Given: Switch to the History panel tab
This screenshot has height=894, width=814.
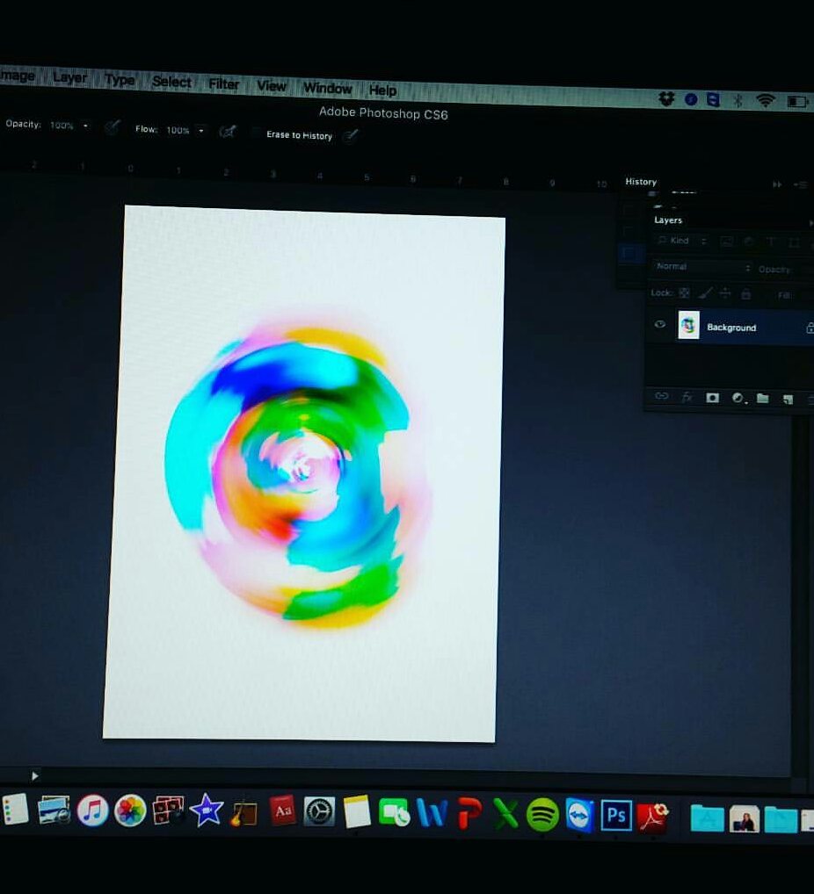Looking at the screenshot, I should tap(641, 181).
